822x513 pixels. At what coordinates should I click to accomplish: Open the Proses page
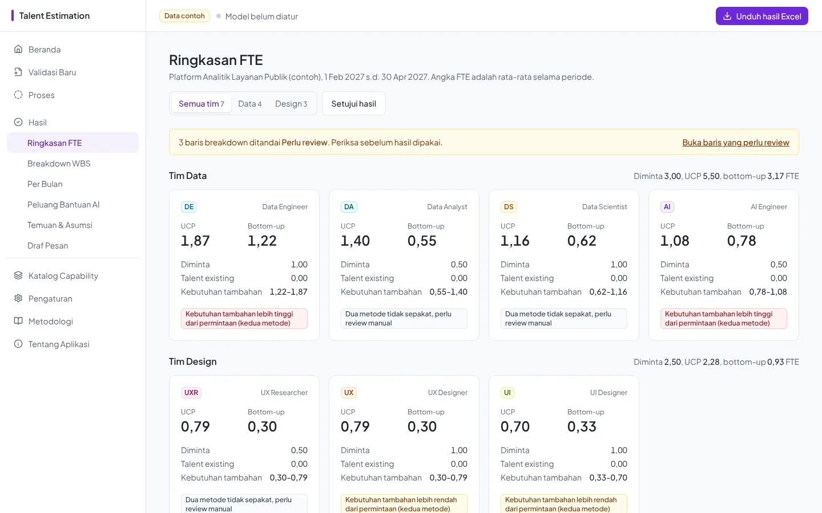pyautogui.click(x=72, y=95)
